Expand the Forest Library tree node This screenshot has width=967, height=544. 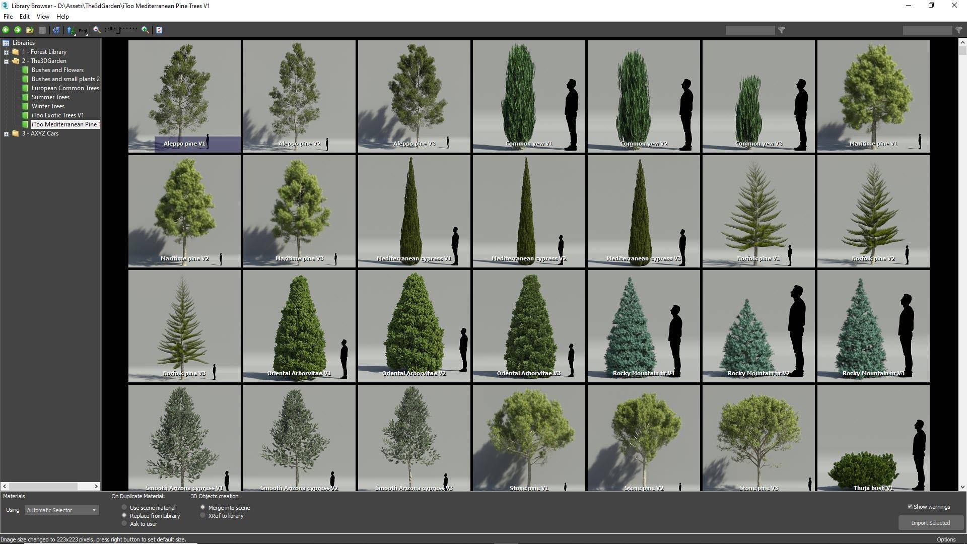click(x=5, y=51)
